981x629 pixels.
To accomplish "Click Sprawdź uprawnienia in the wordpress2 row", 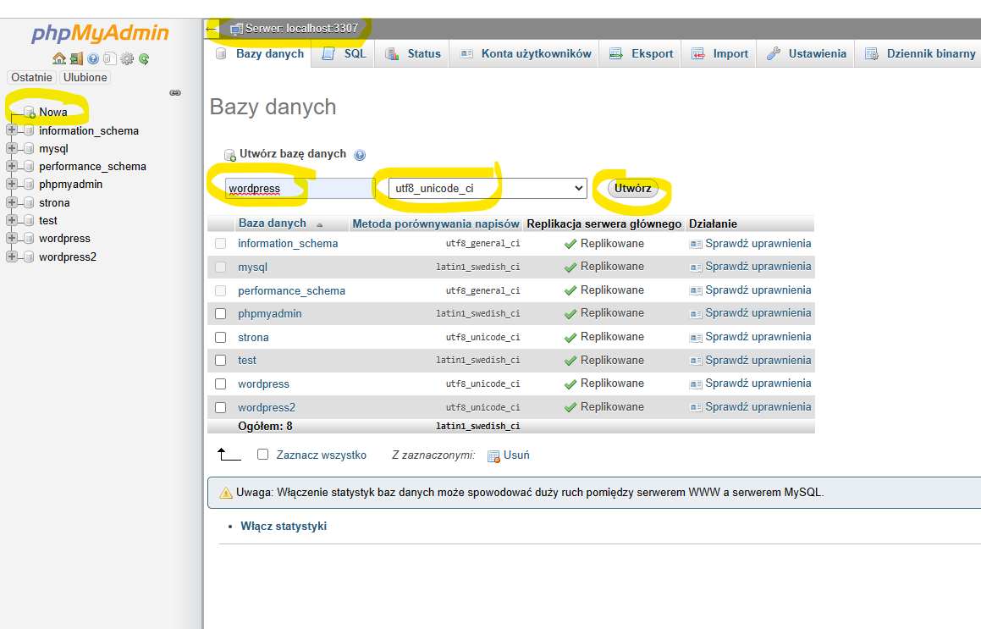I will pyautogui.click(x=758, y=407).
